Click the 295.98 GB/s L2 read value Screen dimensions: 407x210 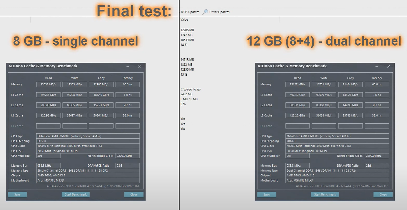(48, 105)
